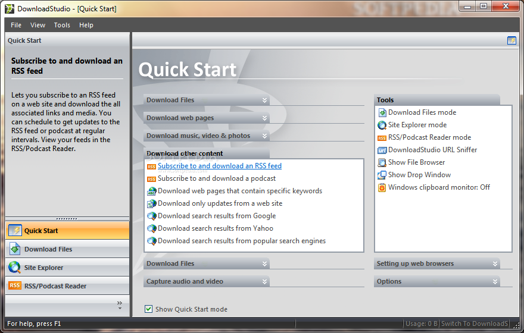Select the Quick Start sidebar tab
The image size is (524, 333).
[67, 231]
